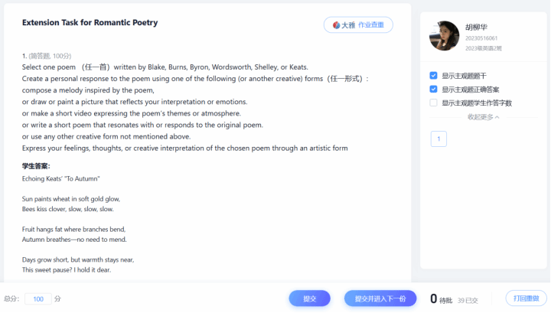Click the 大雅 logo icon
551x313 pixels.
tap(336, 25)
